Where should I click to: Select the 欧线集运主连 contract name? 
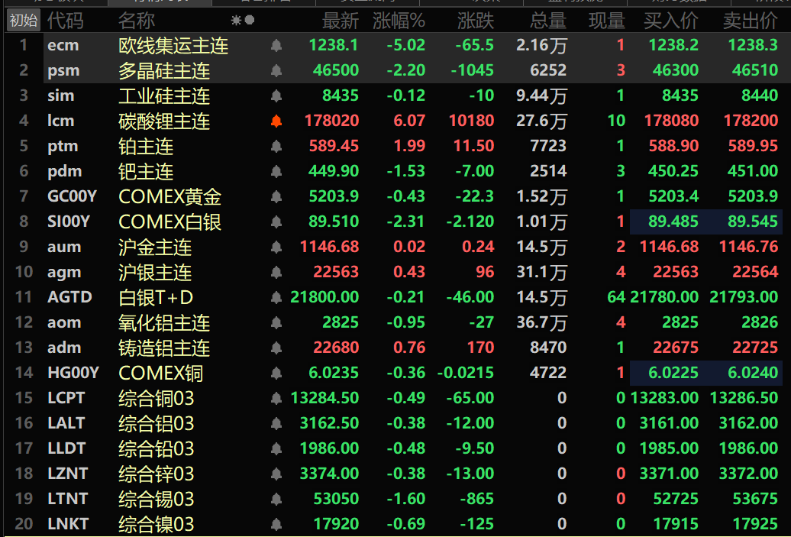(173, 45)
